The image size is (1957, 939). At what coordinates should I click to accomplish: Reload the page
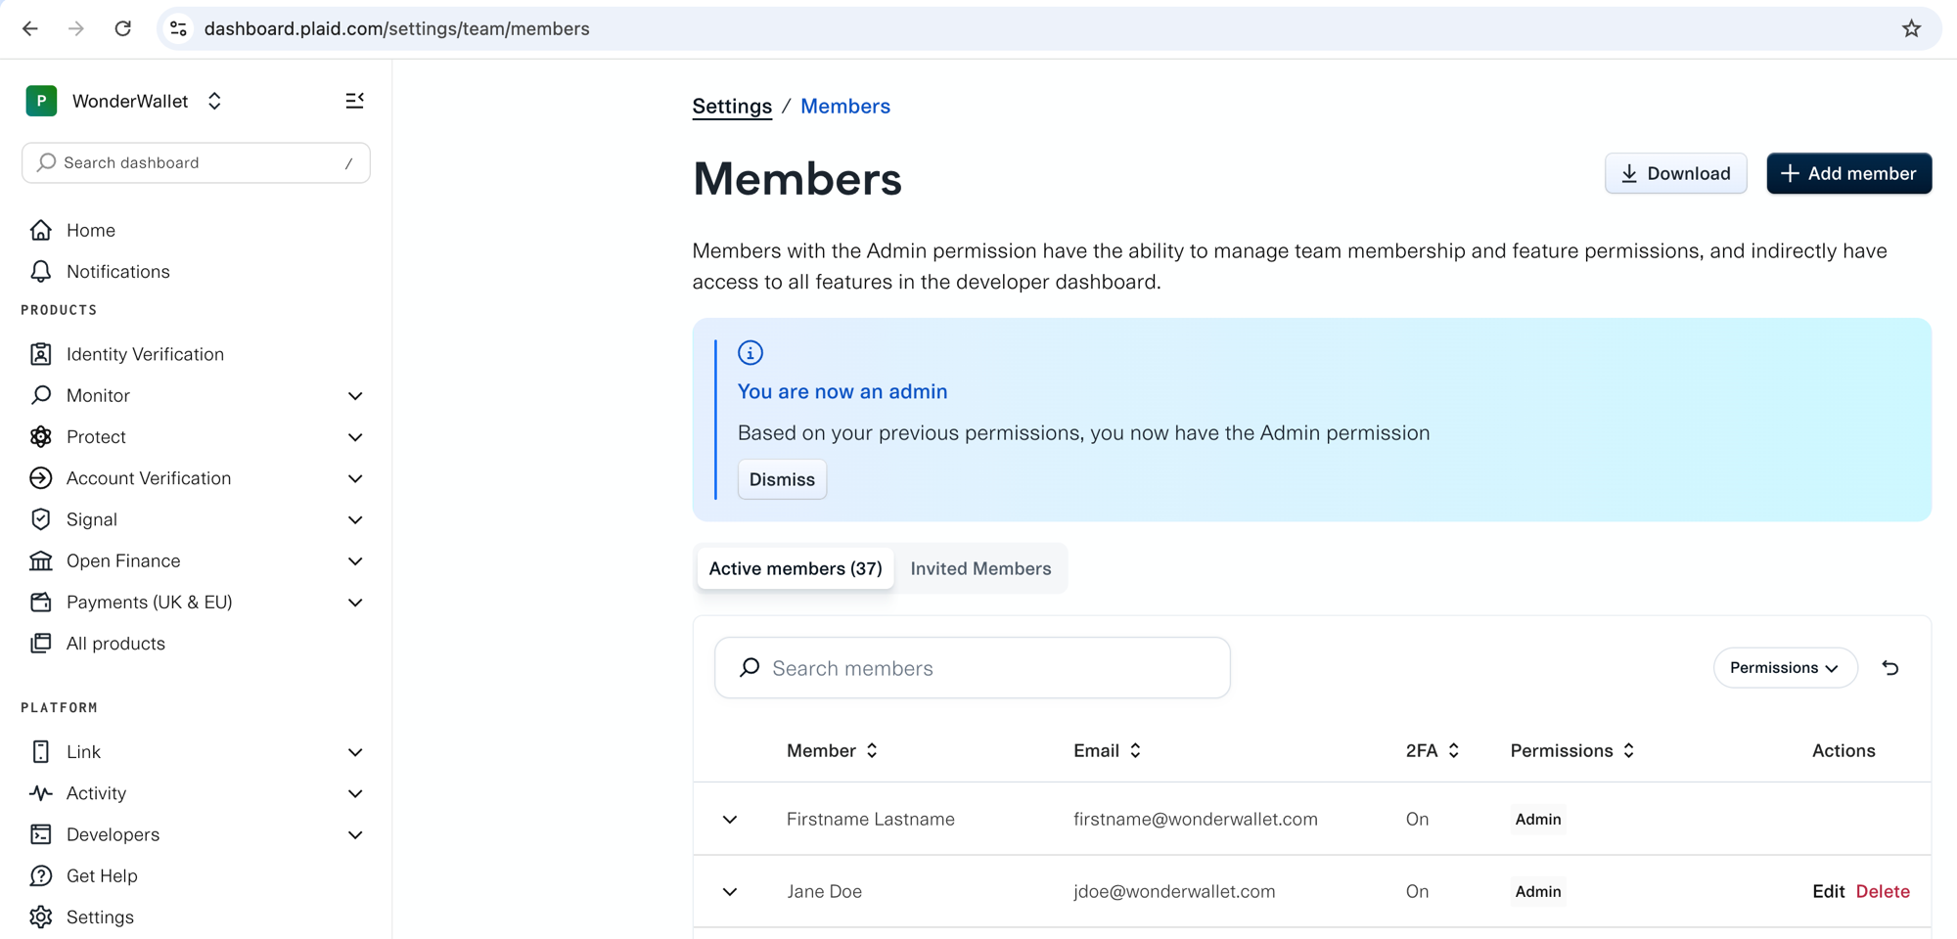click(122, 28)
